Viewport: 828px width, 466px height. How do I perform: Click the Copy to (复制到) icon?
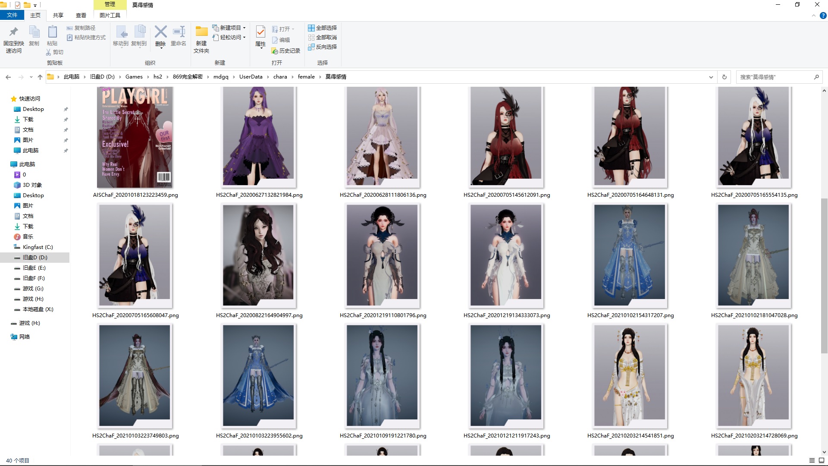[139, 32]
